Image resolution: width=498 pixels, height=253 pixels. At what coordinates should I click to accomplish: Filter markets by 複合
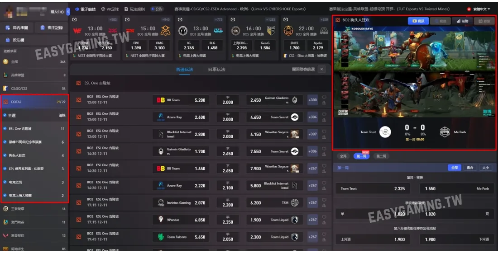point(470,168)
